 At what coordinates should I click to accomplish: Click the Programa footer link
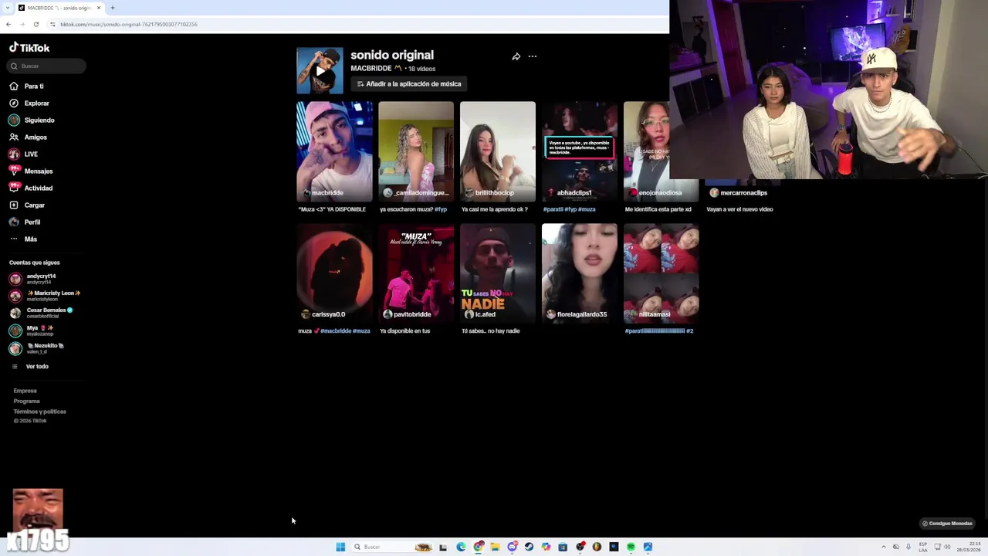[x=26, y=402]
